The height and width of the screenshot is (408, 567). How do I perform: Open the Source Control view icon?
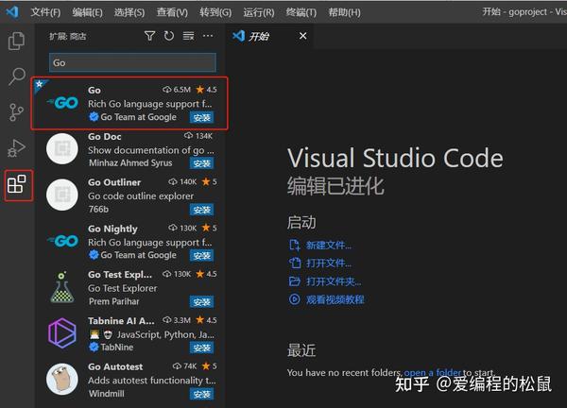pyautogui.click(x=16, y=112)
